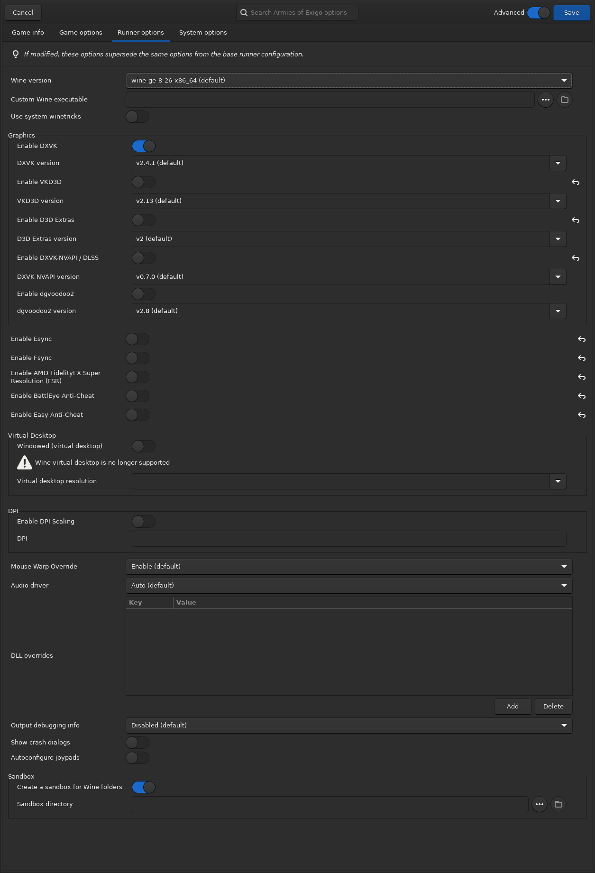Reset the Enable VKD3D option
Screen dimensions: 595x873
pos(576,182)
